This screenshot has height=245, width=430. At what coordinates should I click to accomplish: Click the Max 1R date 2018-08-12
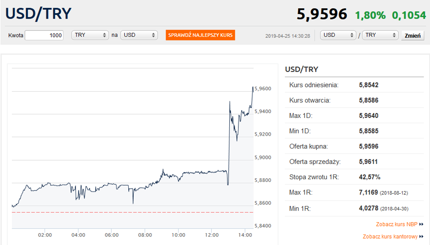point(394,193)
